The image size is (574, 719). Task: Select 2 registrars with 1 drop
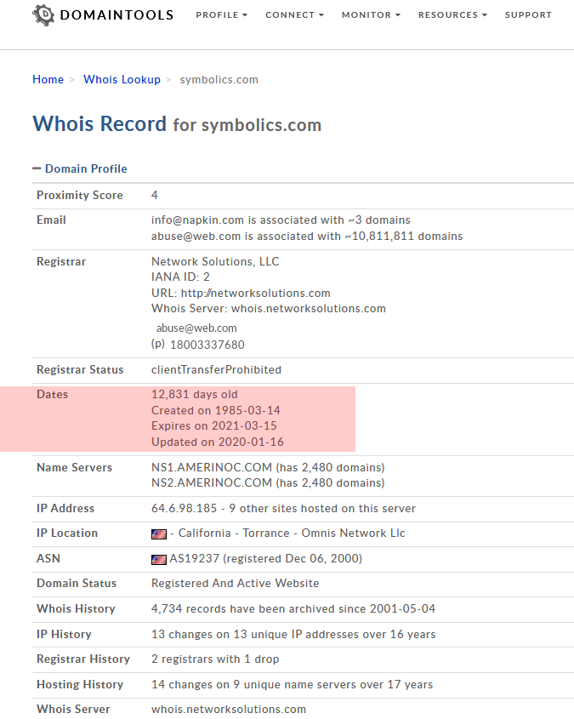pos(215,659)
